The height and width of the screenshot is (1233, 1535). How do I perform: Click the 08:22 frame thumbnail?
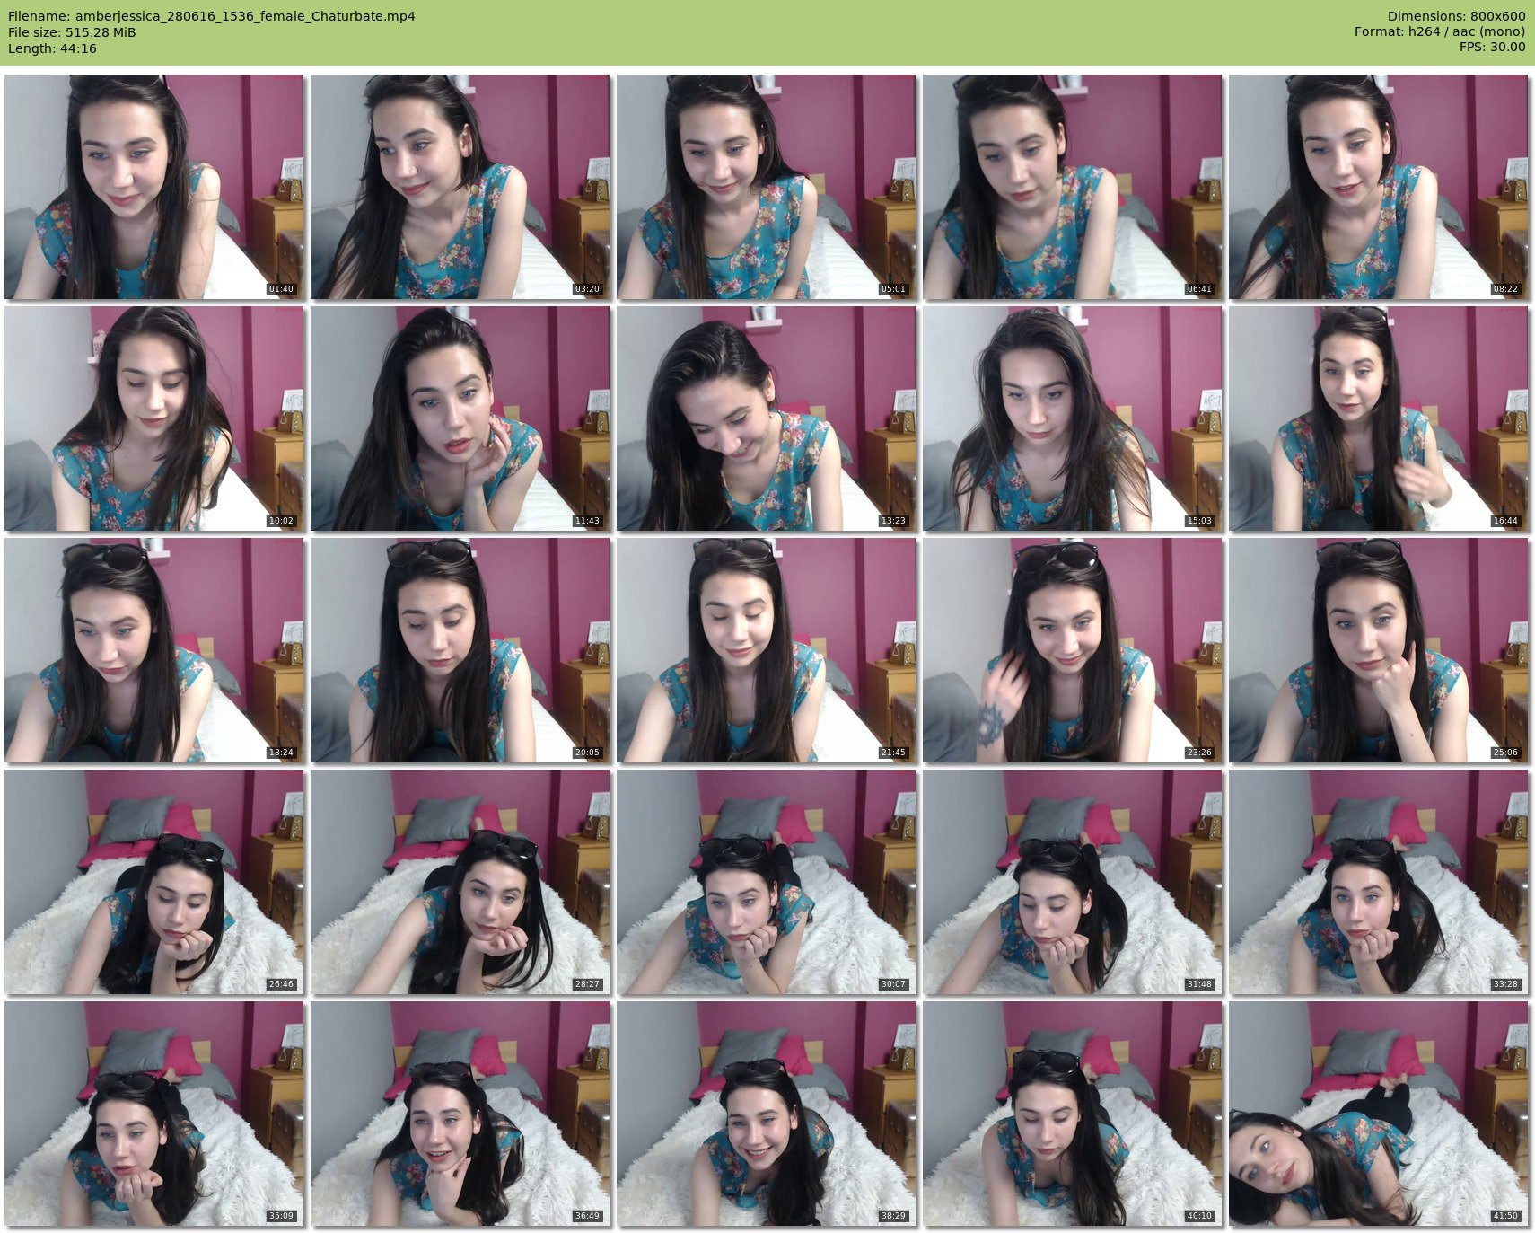tap(1378, 187)
